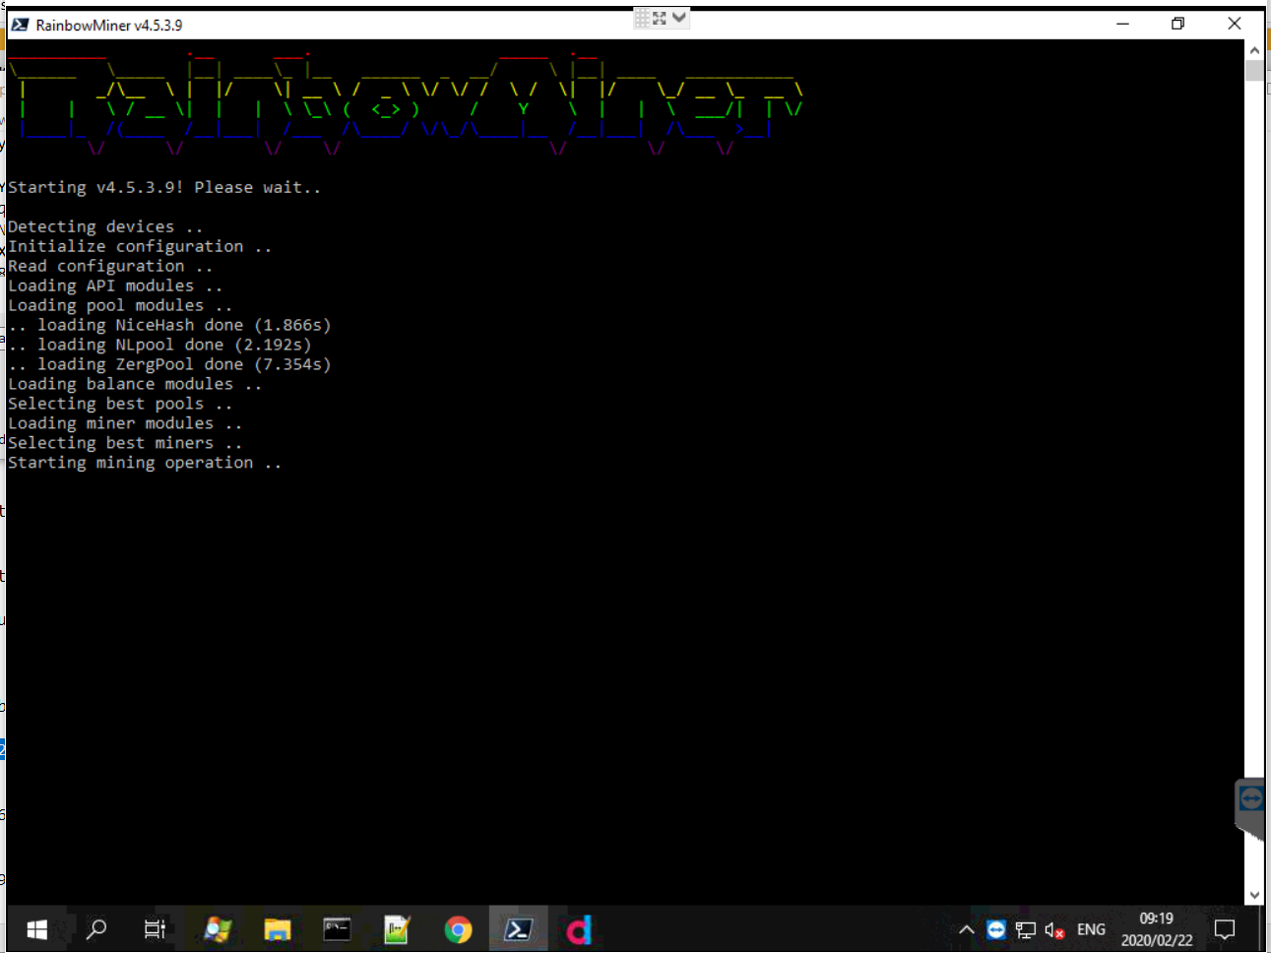Toggle the grid icon in the floating top toolbar
Image resolution: width=1271 pixels, height=953 pixels.
click(641, 17)
